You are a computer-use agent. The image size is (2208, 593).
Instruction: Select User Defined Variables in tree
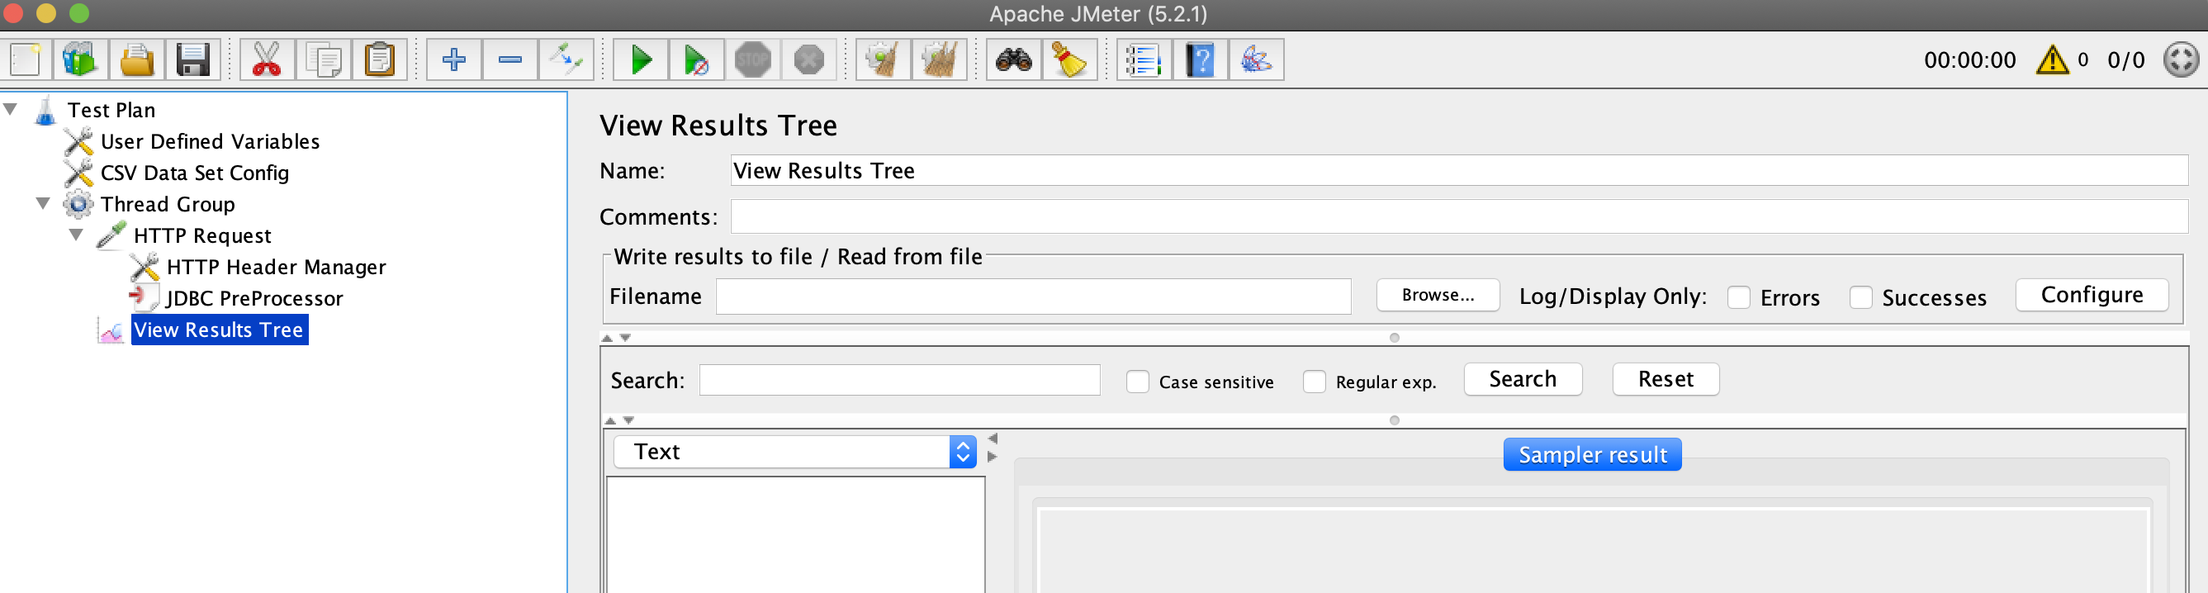point(210,141)
